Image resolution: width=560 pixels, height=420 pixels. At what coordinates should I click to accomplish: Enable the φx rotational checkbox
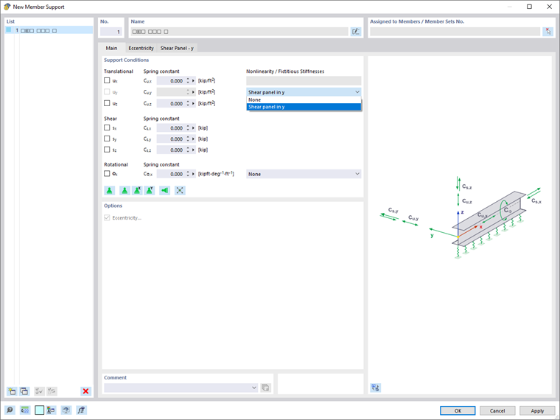107,174
